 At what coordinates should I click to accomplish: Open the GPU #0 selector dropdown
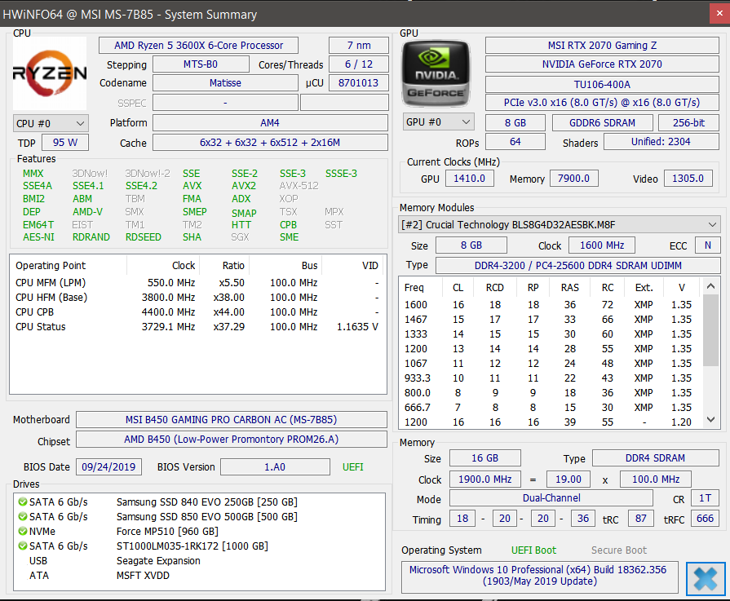click(x=438, y=122)
